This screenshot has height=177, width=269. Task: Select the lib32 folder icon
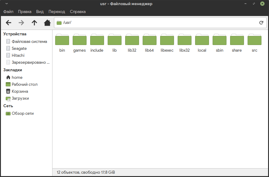coord(132,40)
